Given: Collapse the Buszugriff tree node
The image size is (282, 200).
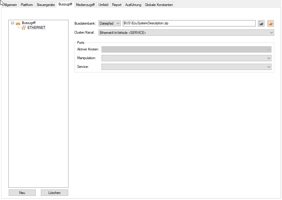Looking at the screenshot, I should [12, 23].
